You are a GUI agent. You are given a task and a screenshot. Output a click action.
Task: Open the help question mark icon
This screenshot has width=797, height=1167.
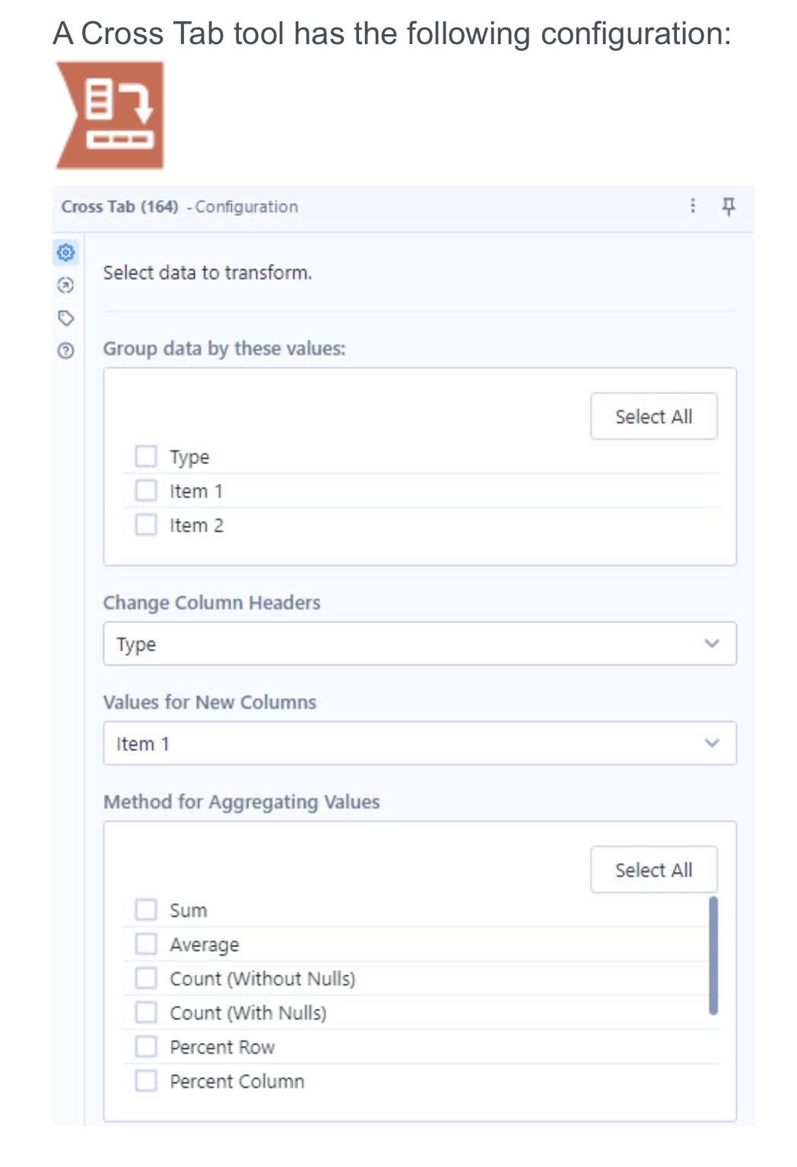(66, 351)
